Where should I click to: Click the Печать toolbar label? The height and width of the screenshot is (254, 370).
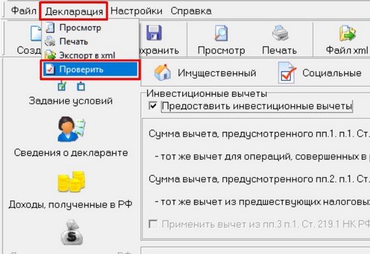[280, 50]
